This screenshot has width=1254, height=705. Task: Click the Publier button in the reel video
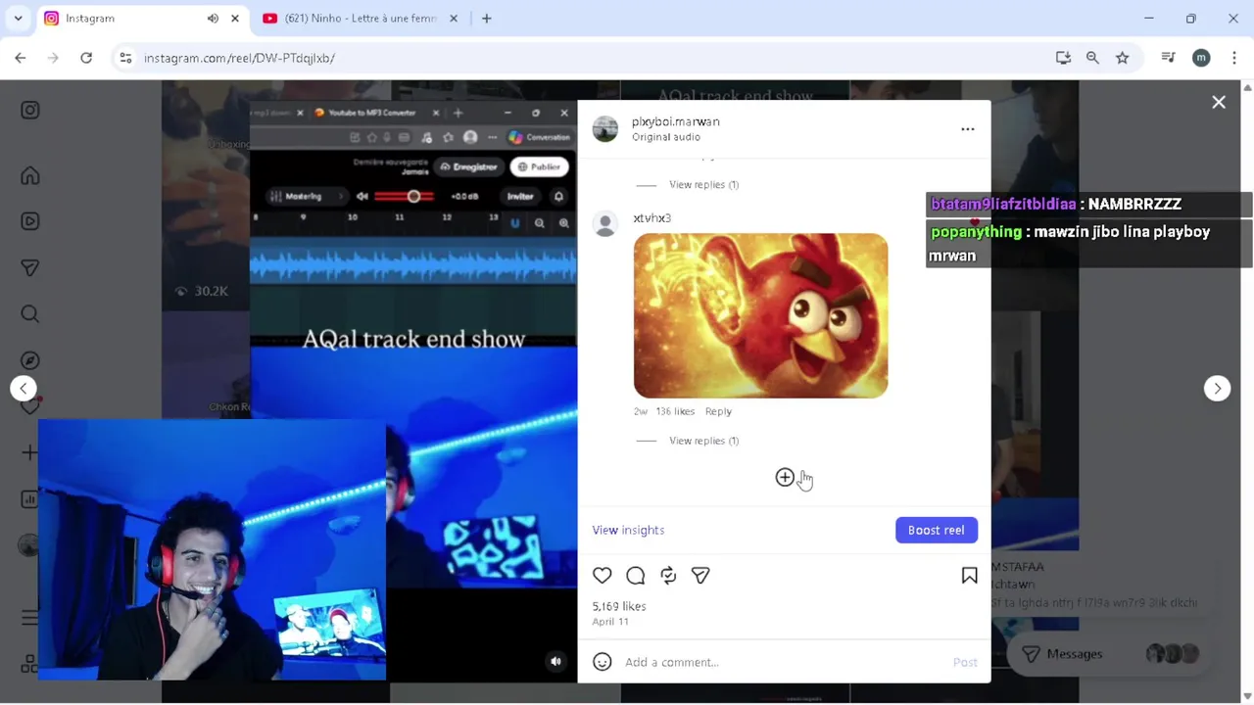(x=540, y=167)
